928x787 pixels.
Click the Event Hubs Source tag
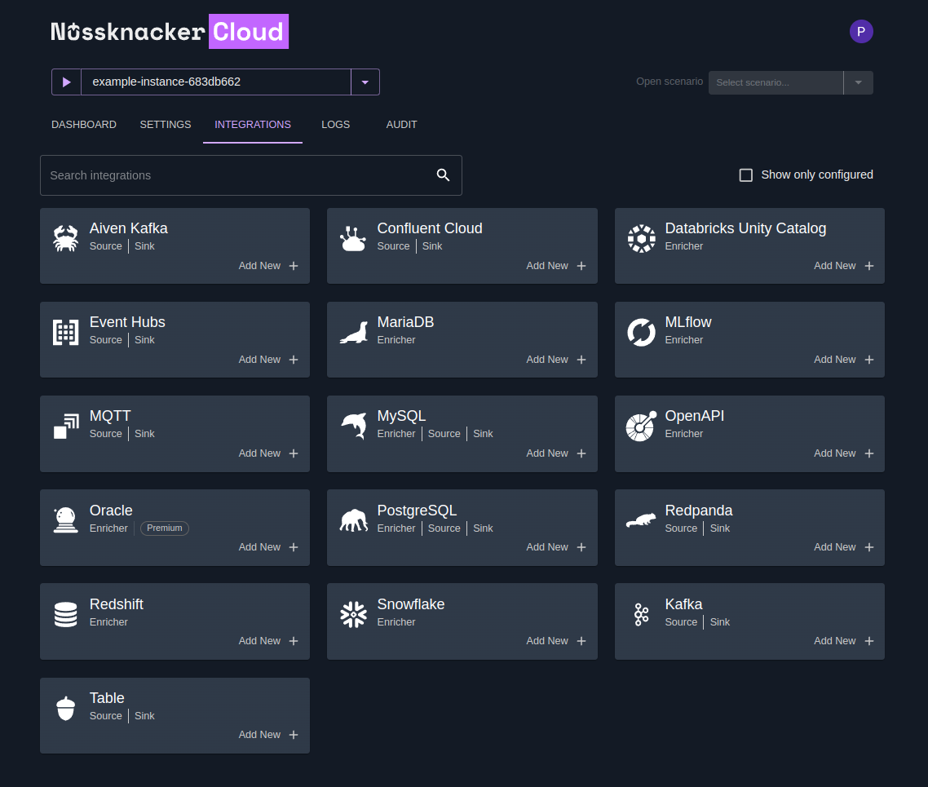[x=105, y=340]
